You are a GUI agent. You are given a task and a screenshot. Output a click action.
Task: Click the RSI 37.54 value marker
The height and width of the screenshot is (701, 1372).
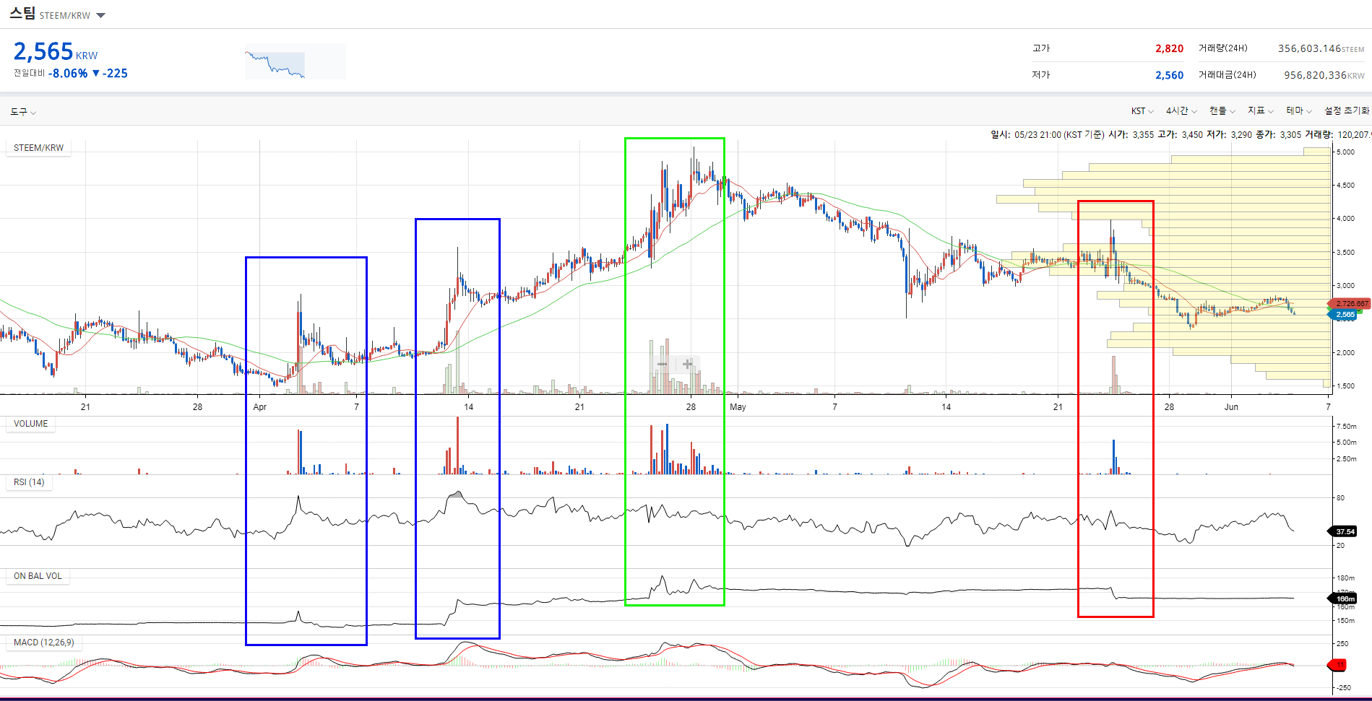tap(1344, 532)
